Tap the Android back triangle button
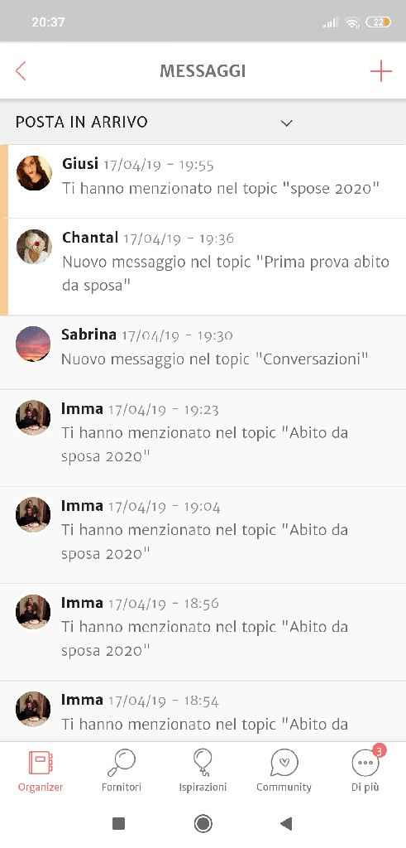Image resolution: width=406 pixels, height=848 pixels. tap(286, 824)
